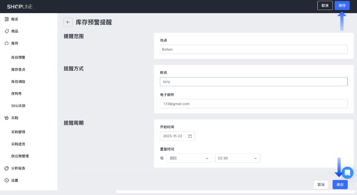The width and height of the screenshot is (357, 195).
Task: Collapse the 库存 sidebar section
Action: [x=15, y=44]
